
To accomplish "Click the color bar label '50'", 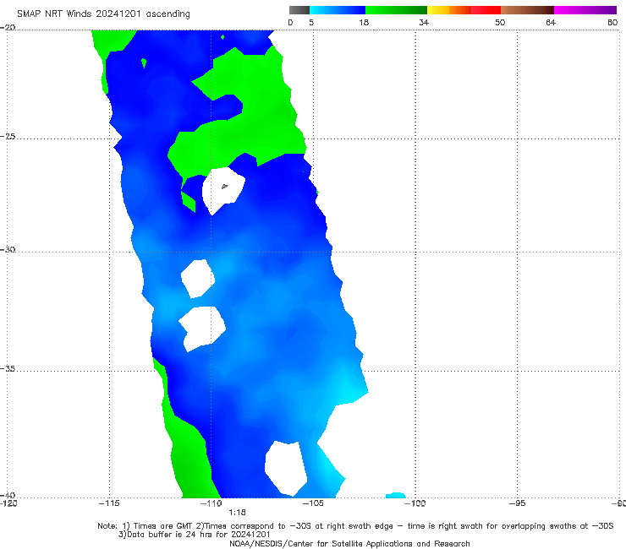I will 500,22.
